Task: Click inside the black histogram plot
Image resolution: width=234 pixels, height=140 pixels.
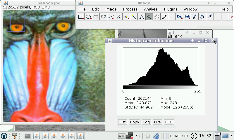Action: click(161, 66)
